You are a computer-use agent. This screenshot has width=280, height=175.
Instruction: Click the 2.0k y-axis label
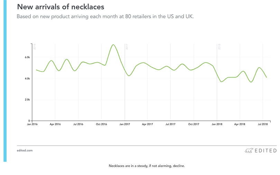tap(27, 100)
